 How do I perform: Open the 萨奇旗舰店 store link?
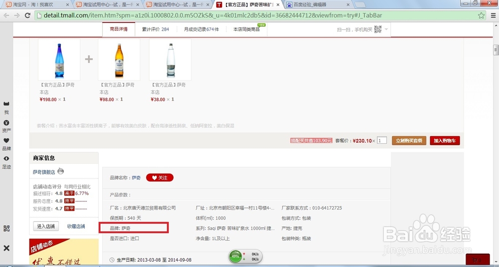pos(44,172)
